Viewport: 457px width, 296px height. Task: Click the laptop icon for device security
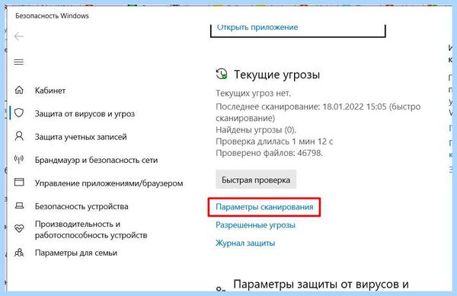click(x=19, y=205)
